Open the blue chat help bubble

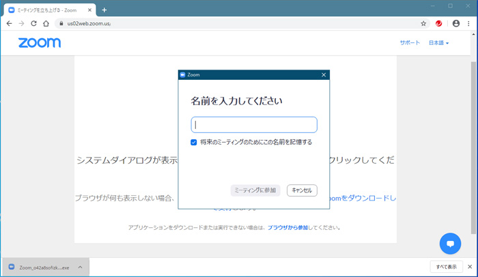[450, 244]
